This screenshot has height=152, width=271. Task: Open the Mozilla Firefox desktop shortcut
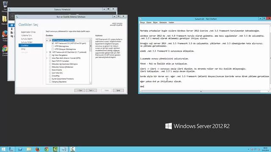pos(5,34)
